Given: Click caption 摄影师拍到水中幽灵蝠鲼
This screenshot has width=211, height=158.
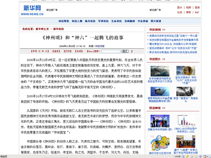Looking at the screenshot, I should 160,100.
